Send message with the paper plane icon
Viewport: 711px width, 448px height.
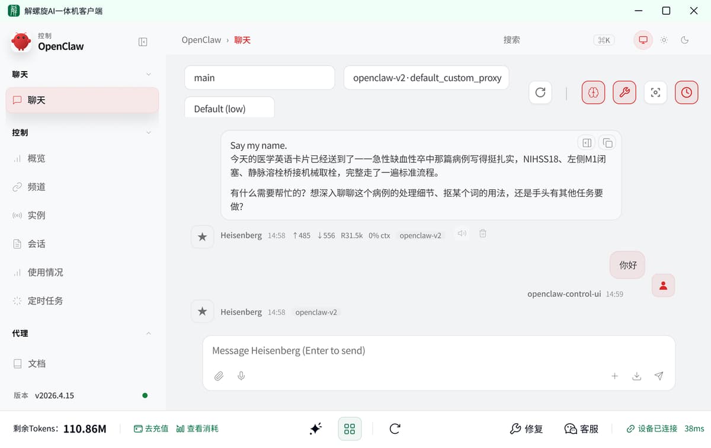(659, 376)
